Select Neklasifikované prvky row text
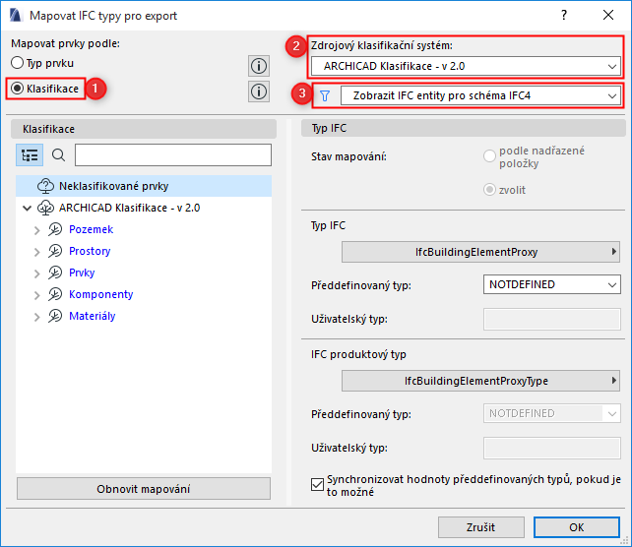Screen dimensions: 632x547 [x=113, y=186]
